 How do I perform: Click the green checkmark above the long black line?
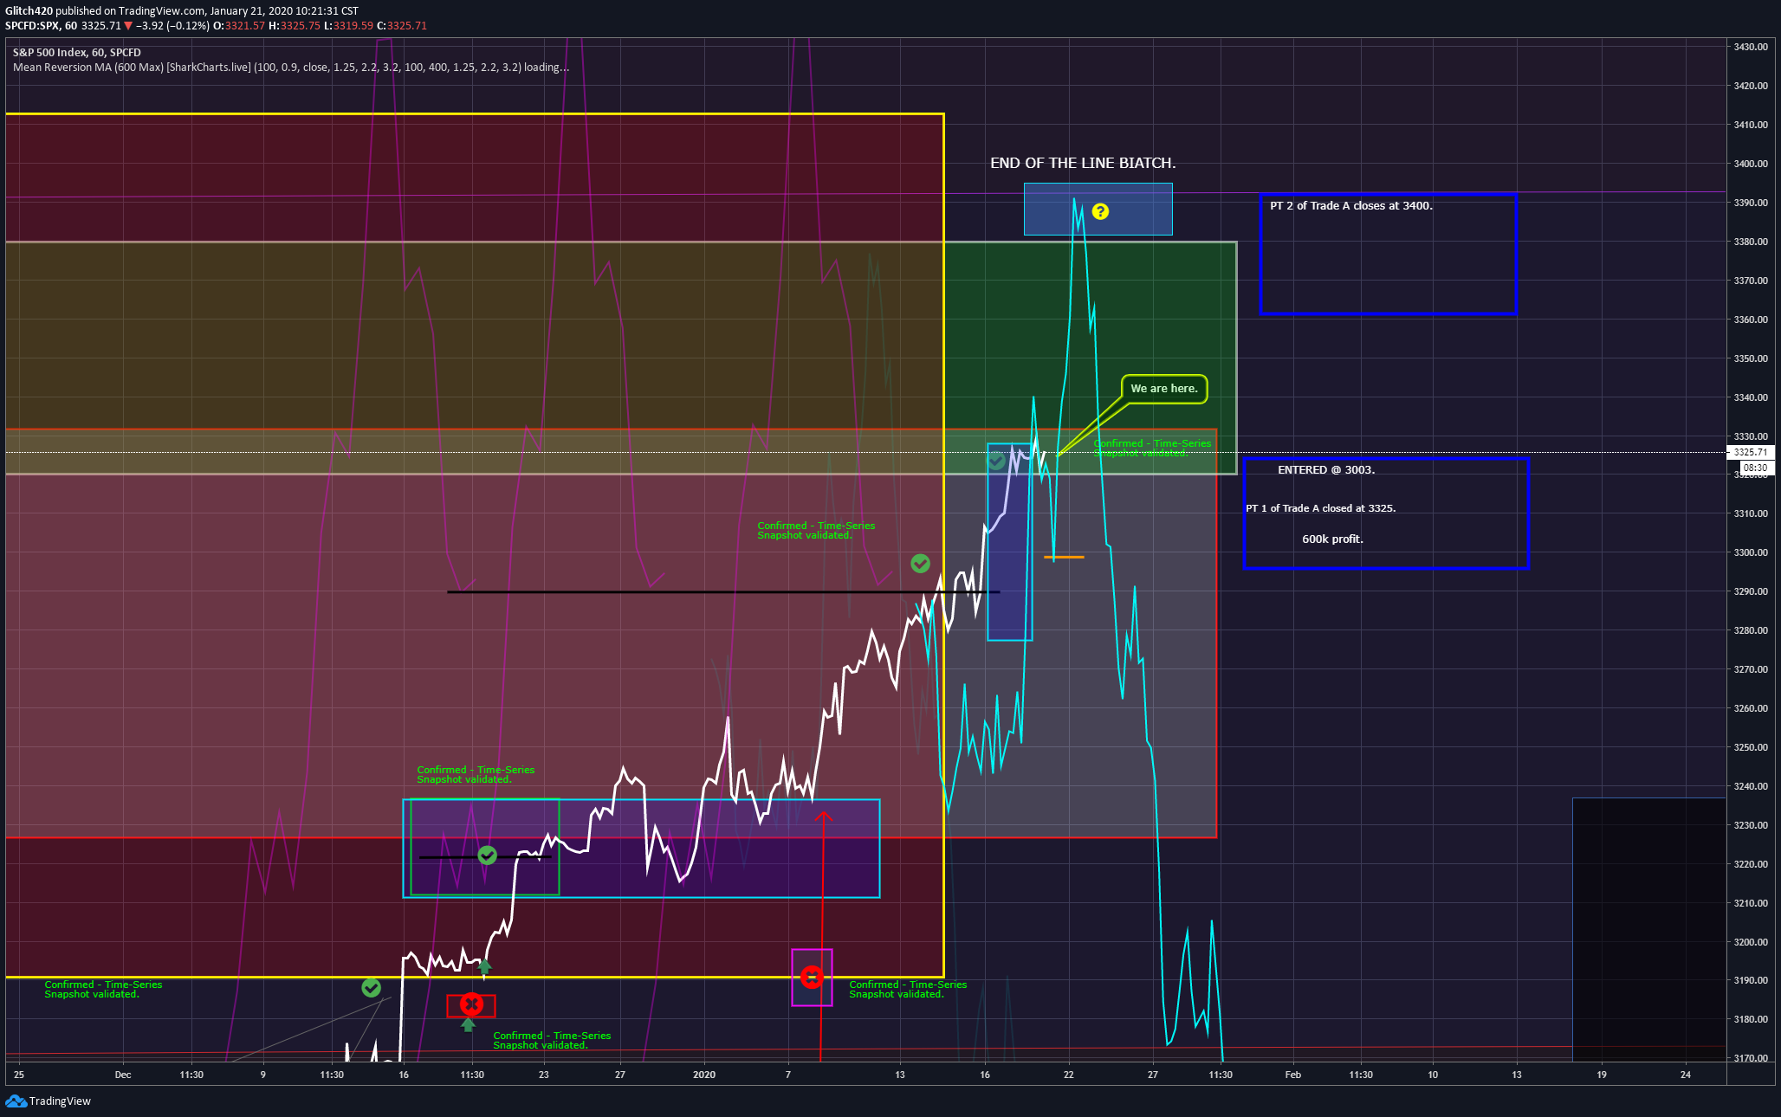[x=920, y=564]
